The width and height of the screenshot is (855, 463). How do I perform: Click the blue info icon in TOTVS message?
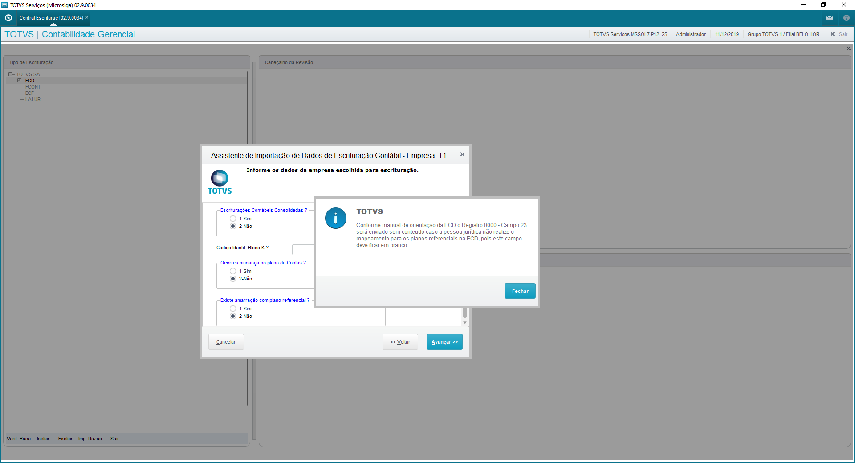(x=336, y=218)
